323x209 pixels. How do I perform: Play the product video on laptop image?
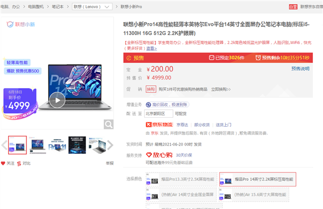[x=57, y=100]
